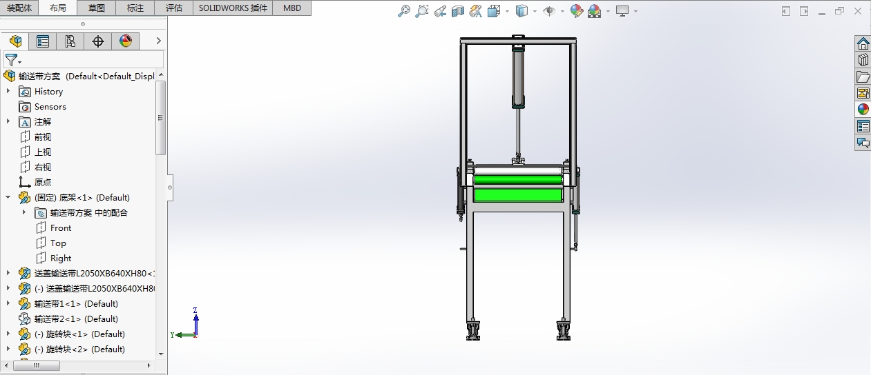The image size is (871, 375).
Task: Expand 输送带方案 中的配合 folder
Action: tap(24, 213)
